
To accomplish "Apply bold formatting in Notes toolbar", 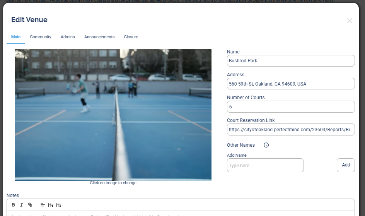I will 13,205.
